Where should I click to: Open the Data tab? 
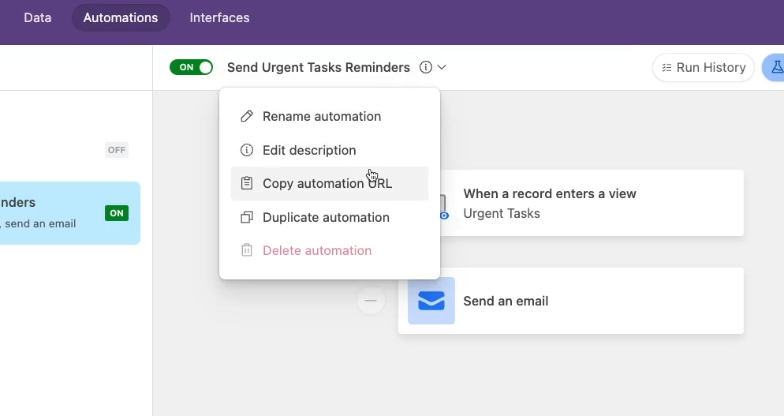pyautogui.click(x=38, y=17)
